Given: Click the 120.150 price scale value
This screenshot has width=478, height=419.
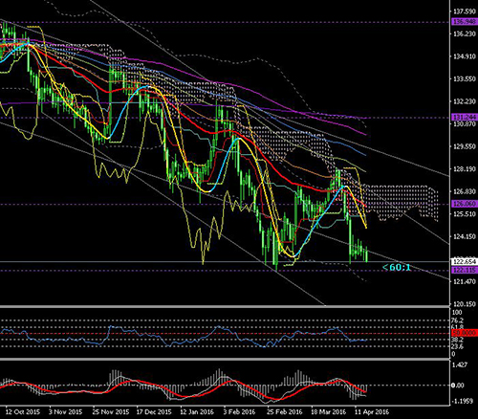Looking at the screenshot, I should 465,304.
